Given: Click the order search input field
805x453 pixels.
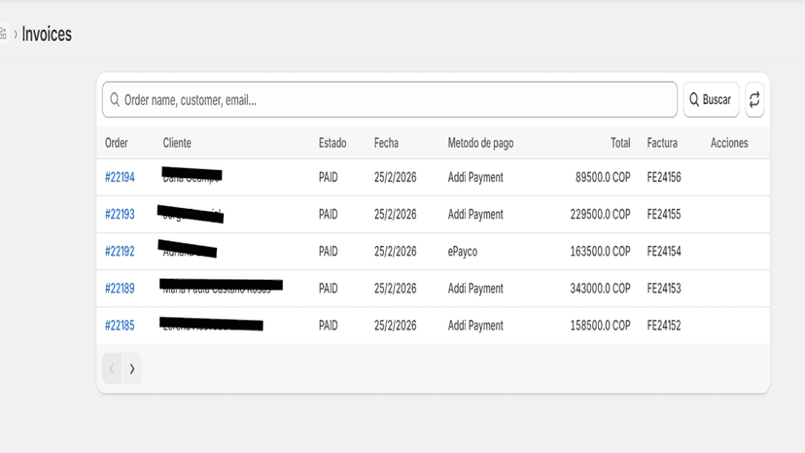Looking at the screenshot, I should click(390, 99).
